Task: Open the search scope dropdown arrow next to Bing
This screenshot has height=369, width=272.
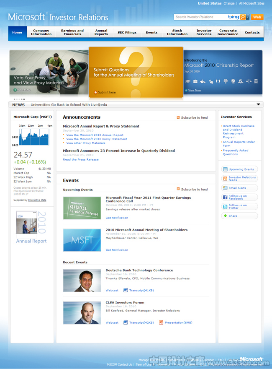Action: (248, 17)
